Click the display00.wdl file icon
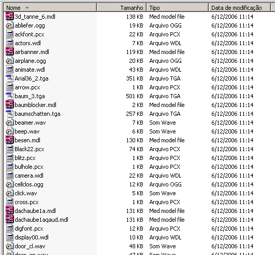Image resolution: width=275 pixels, height=255 pixels. click(x=10, y=237)
